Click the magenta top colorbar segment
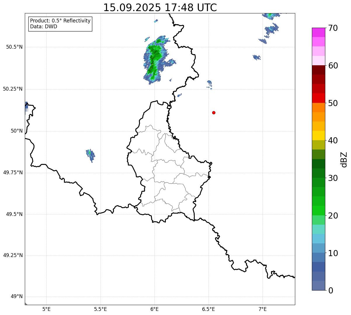This screenshot has width=351, height=315. (318, 32)
